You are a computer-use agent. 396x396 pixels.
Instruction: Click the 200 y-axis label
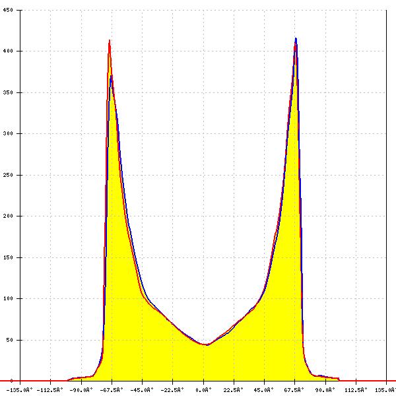pos(8,216)
